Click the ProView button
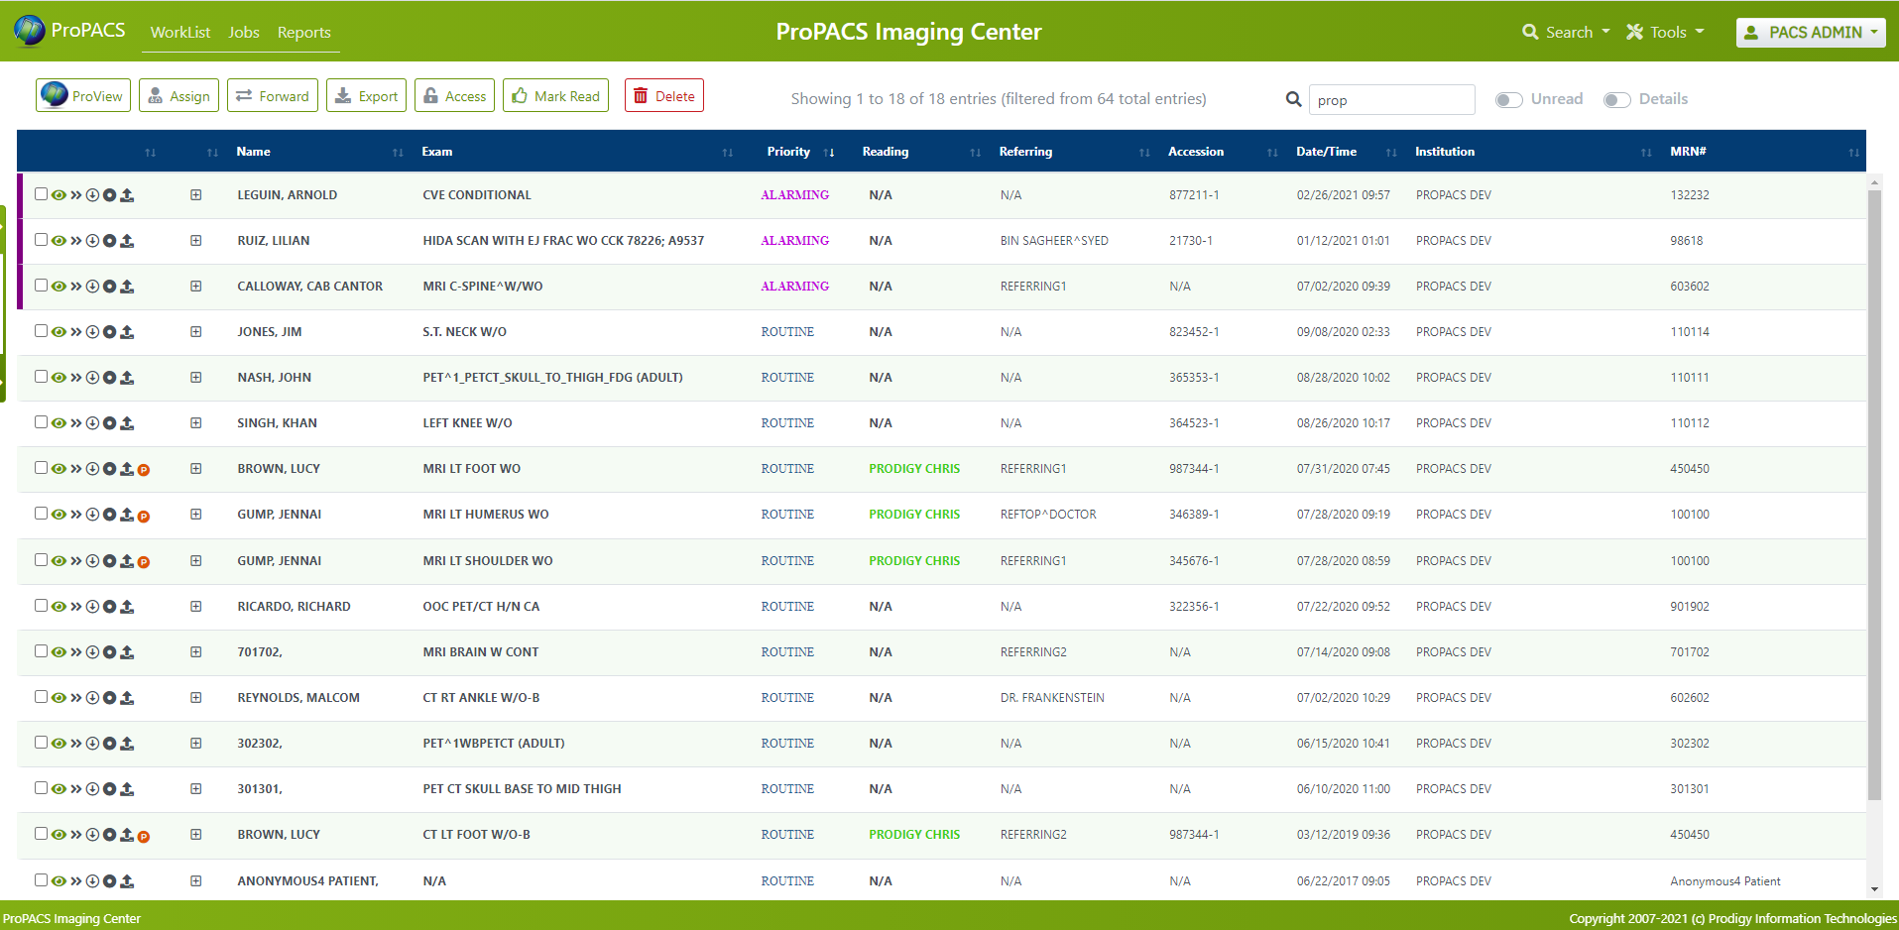Image resolution: width=1899 pixels, height=930 pixels. [x=83, y=95]
